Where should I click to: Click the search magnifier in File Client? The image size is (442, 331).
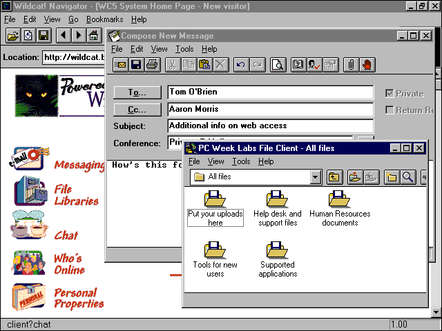(407, 177)
